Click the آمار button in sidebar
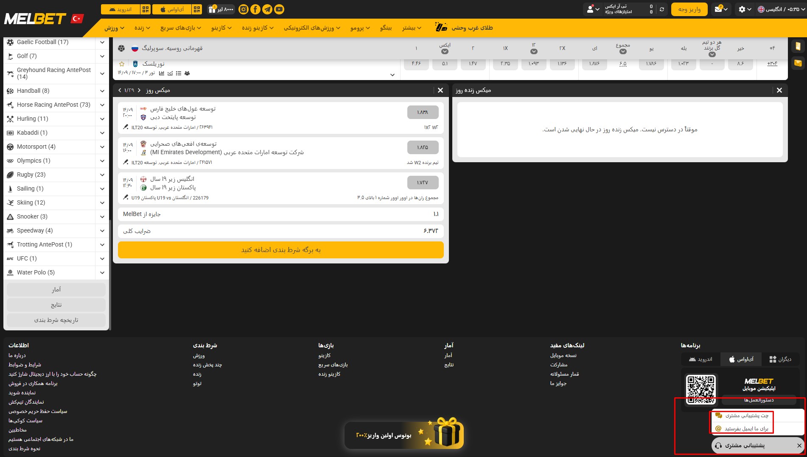Image resolution: width=807 pixels, height=457 pixels. point(56,290)
